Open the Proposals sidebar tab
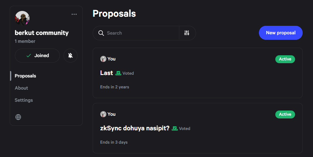 pos(26,76)
